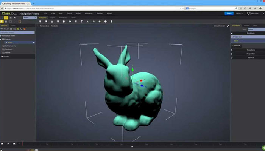Viewport: 265px width, 151px height.
Task: Add a box primitive from Polygons toolbar
Action: 64,22
